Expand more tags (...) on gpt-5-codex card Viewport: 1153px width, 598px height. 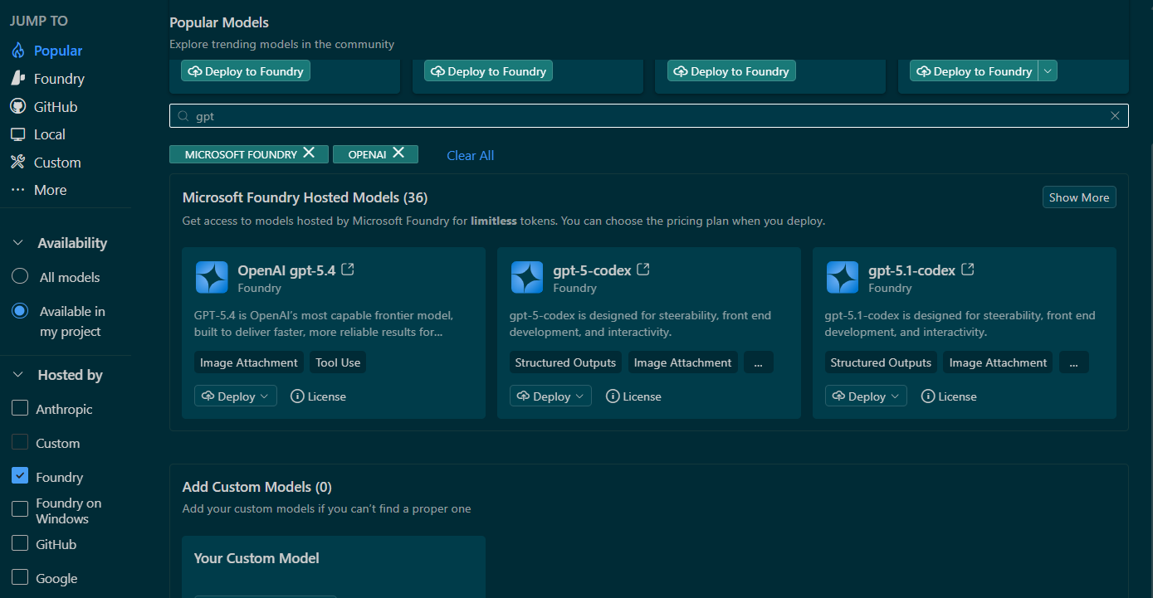(759, 362)
